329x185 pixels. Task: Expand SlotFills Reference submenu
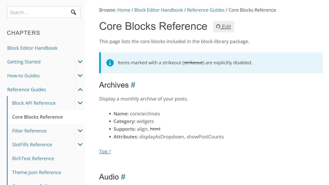80,144
